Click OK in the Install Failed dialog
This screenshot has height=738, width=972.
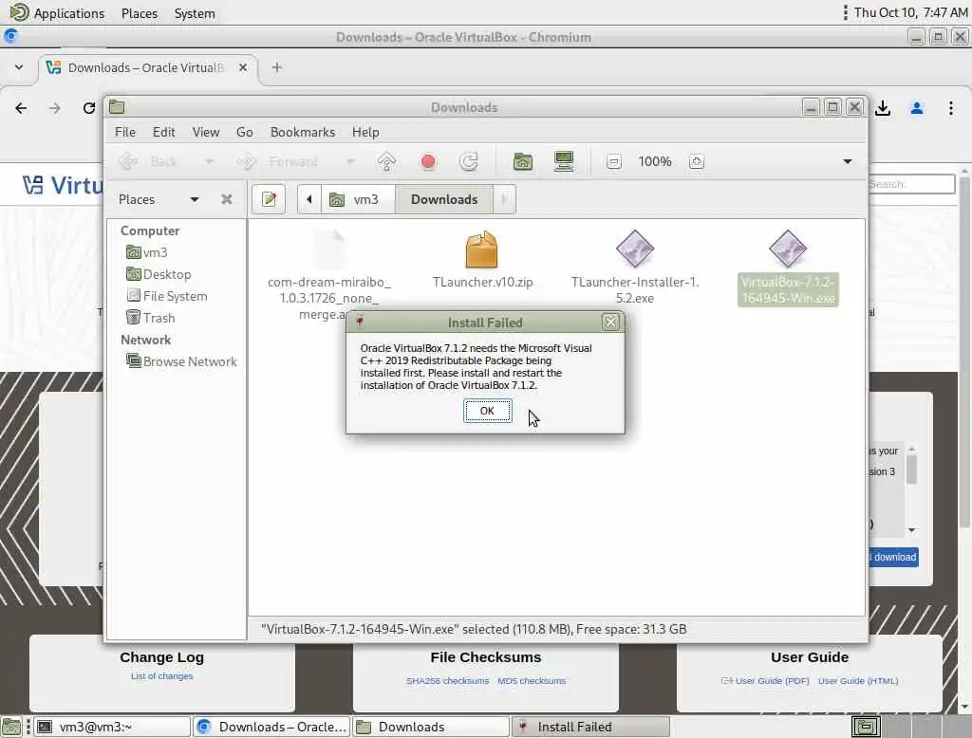(x=487, y=411)
